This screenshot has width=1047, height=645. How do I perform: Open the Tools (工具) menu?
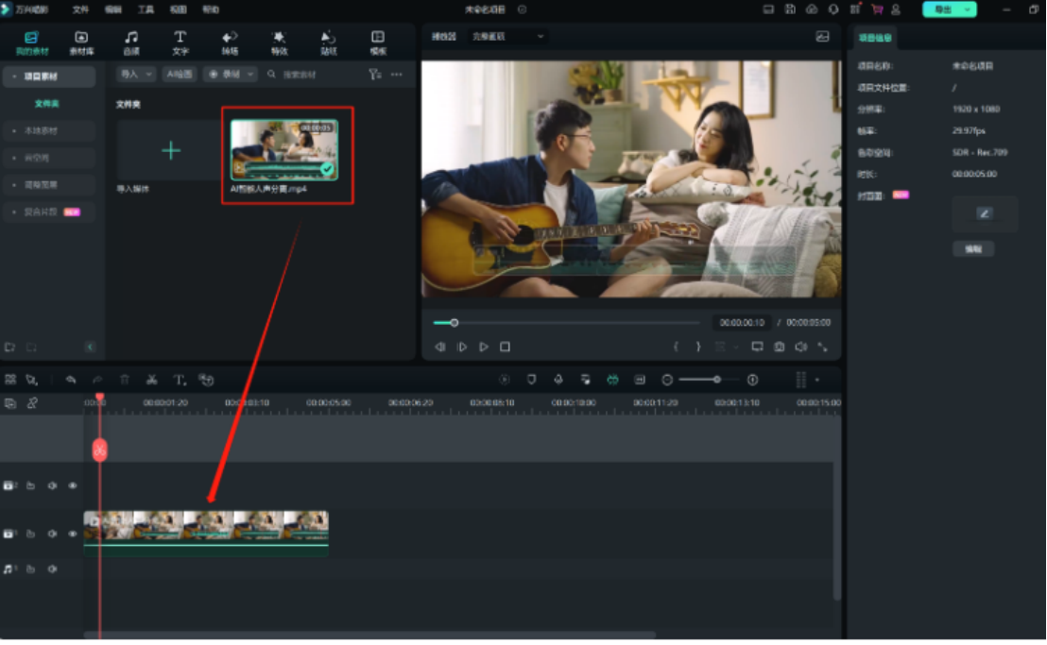(x=146, y=9)
